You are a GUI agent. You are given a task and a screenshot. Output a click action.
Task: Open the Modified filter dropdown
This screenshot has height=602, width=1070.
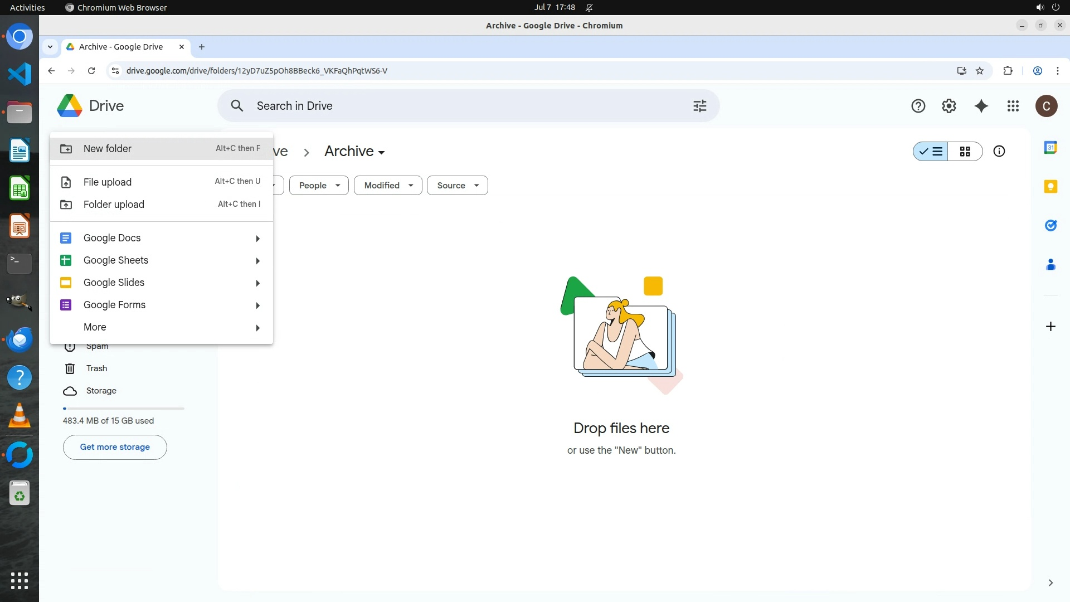388,186
